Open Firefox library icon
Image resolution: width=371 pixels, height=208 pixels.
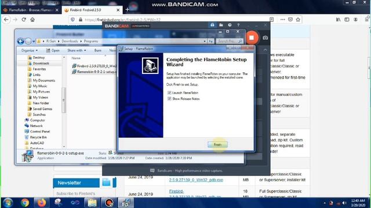coord(339,20)
